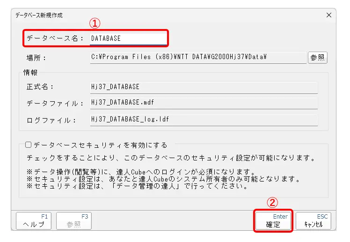Click the F3 参照 button at the bottom

pos(73,221)
